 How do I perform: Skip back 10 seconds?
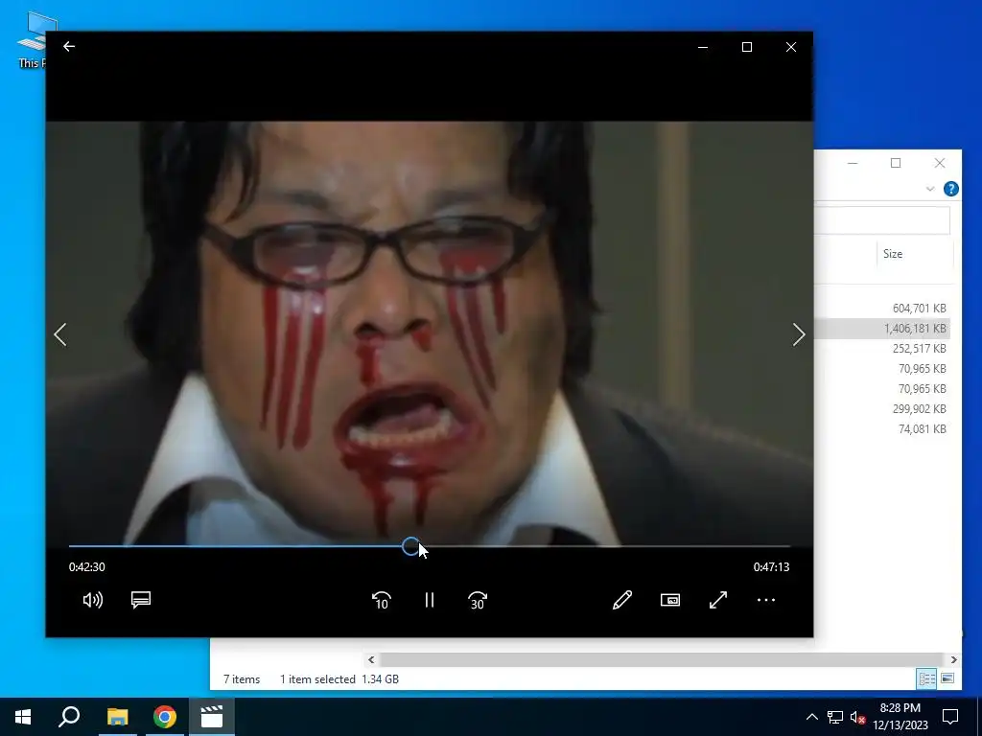tap(382, 600)
